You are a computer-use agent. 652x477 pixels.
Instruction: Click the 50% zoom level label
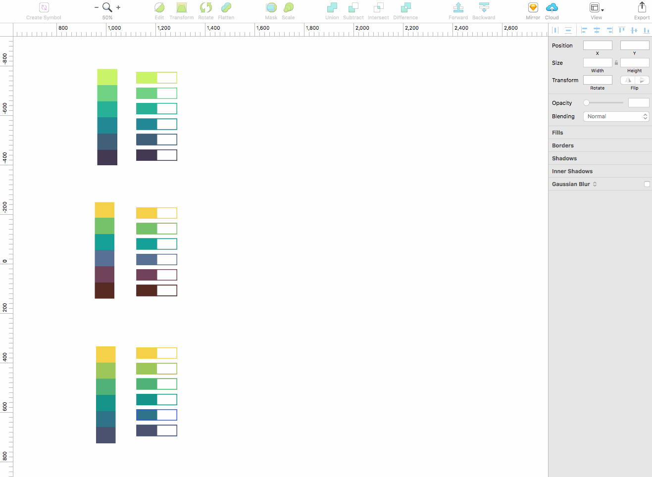click(107, 18)
